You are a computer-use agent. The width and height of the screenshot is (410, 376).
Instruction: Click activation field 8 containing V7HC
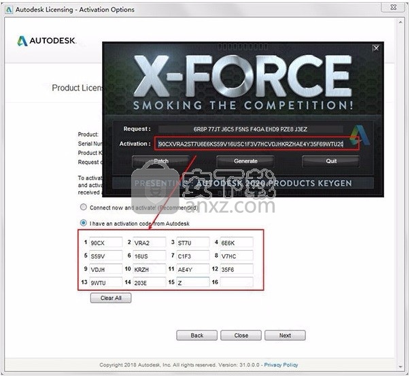(x=237, y=256)
